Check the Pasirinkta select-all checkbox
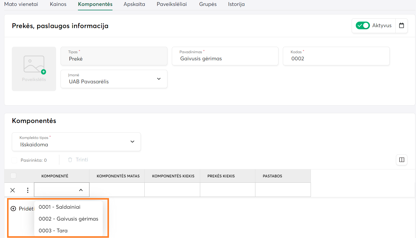The width and height of the screenshot is (416, 238). coord(14,160)
